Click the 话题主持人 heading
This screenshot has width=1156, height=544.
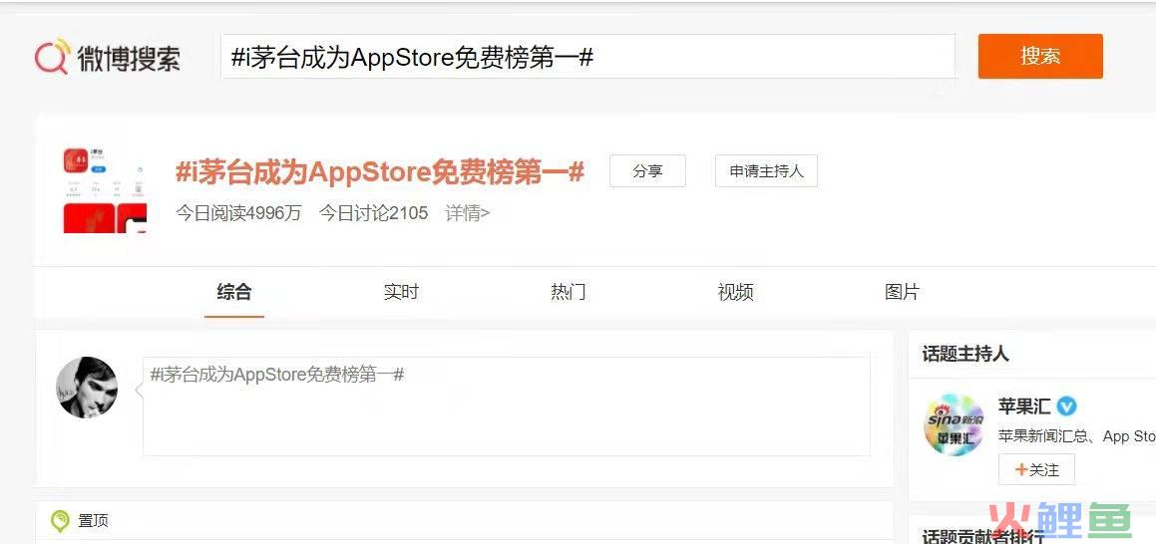[965, 354]
